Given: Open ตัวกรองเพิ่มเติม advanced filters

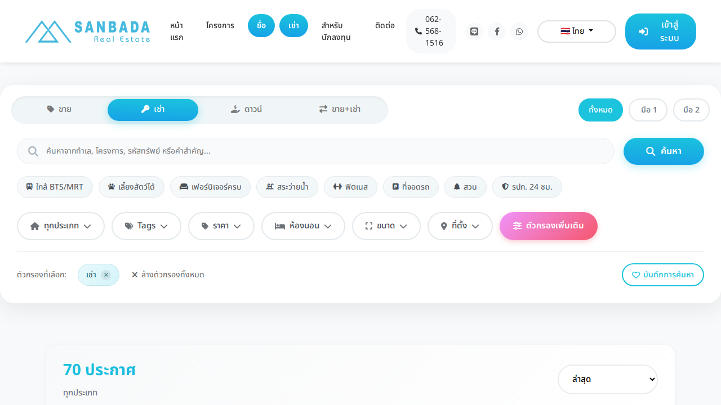Looking at the screenshot, I should (x=548, y=226).
